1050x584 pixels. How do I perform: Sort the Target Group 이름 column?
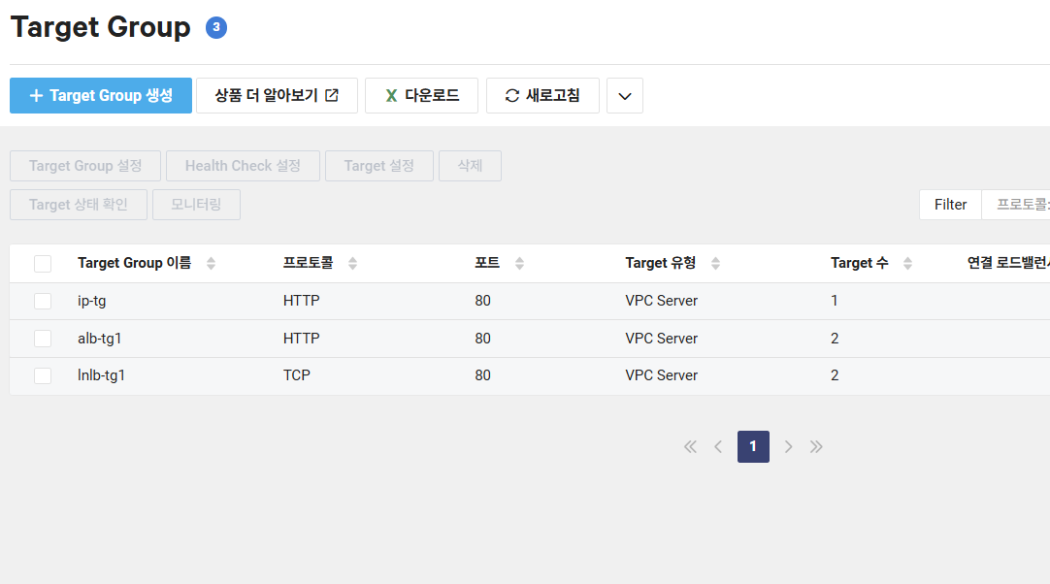tap(212, 262)
